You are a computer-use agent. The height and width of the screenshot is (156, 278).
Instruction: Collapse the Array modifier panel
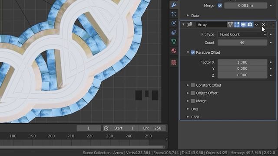tap(183, 25)
